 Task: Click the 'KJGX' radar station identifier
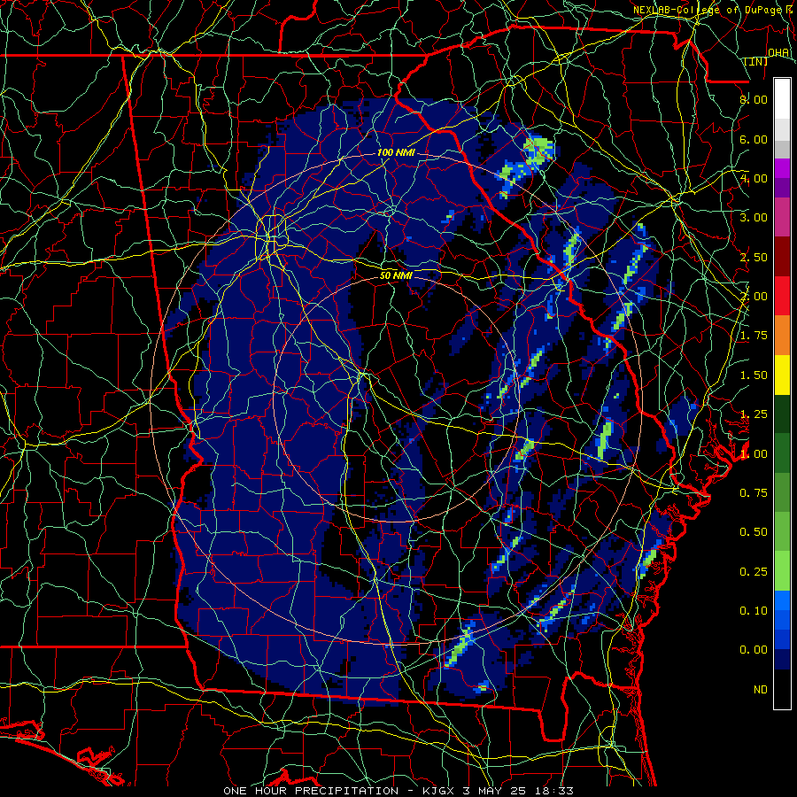click(440, 791)
